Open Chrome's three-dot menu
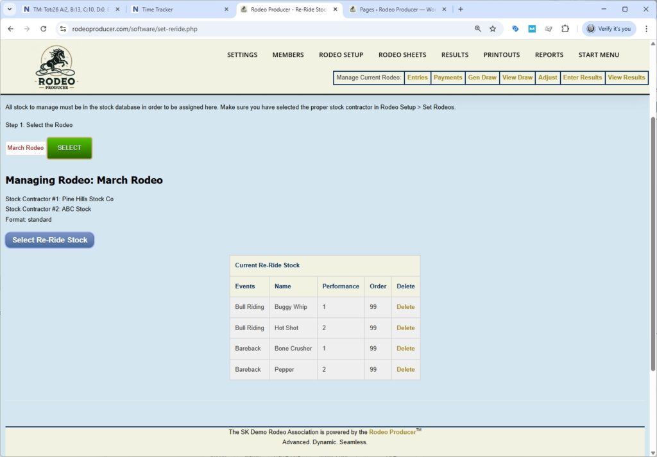657x457 pixels. point(645,29)
